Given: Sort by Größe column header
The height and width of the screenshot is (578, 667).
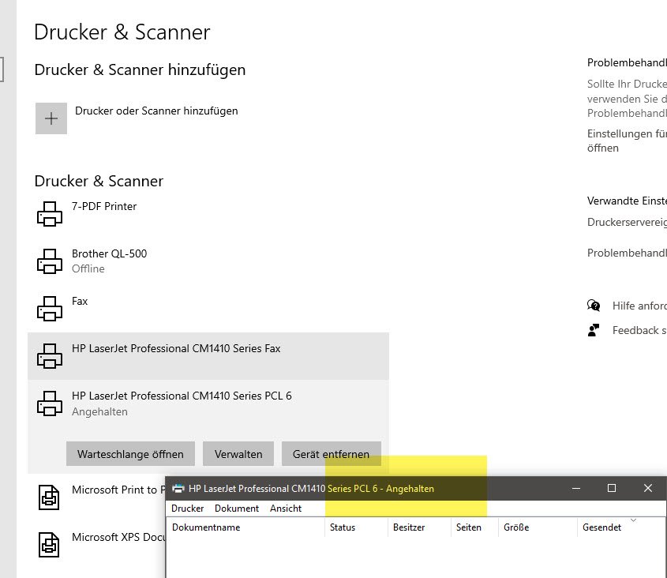Looking at the screenshot, I should 538,527.
